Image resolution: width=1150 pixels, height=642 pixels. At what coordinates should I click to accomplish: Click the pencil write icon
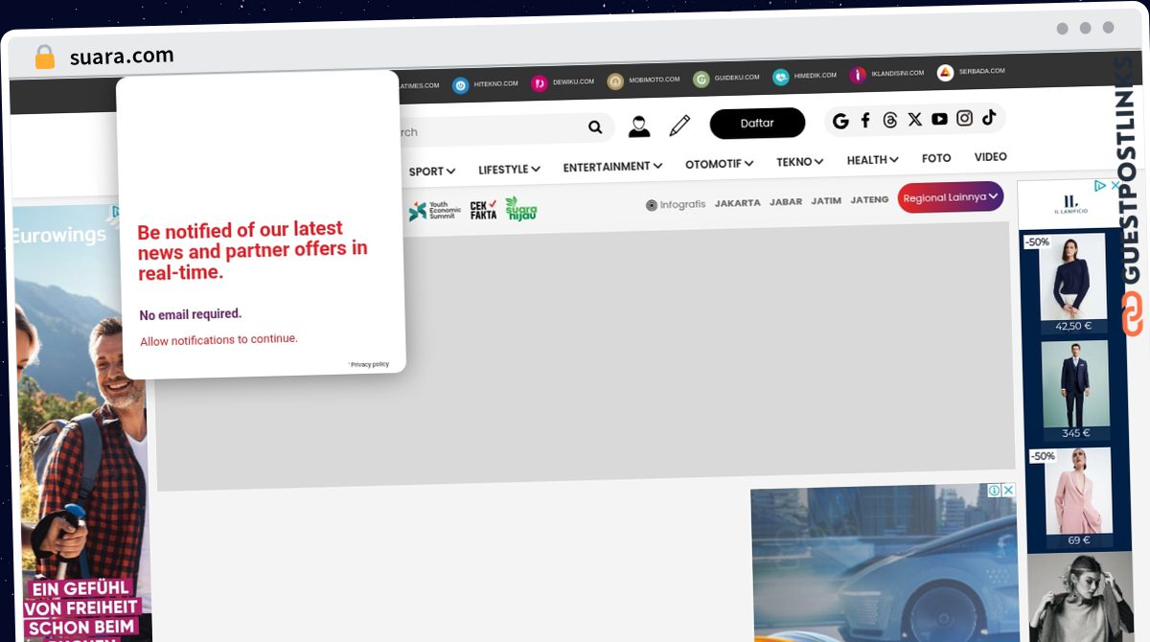(679, 125)
